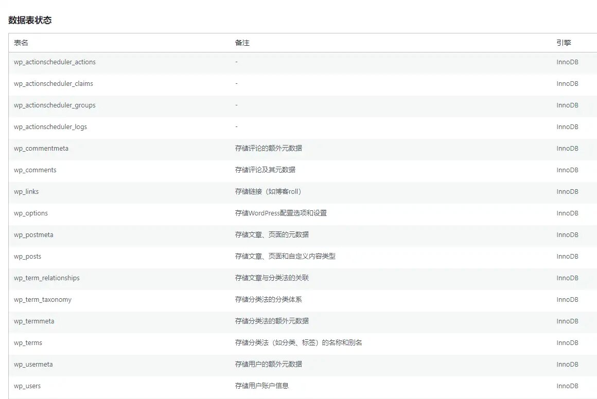Select the wp_term_relationships table
Viewport: 597px width, 399px height.
[x=46, y=278]
